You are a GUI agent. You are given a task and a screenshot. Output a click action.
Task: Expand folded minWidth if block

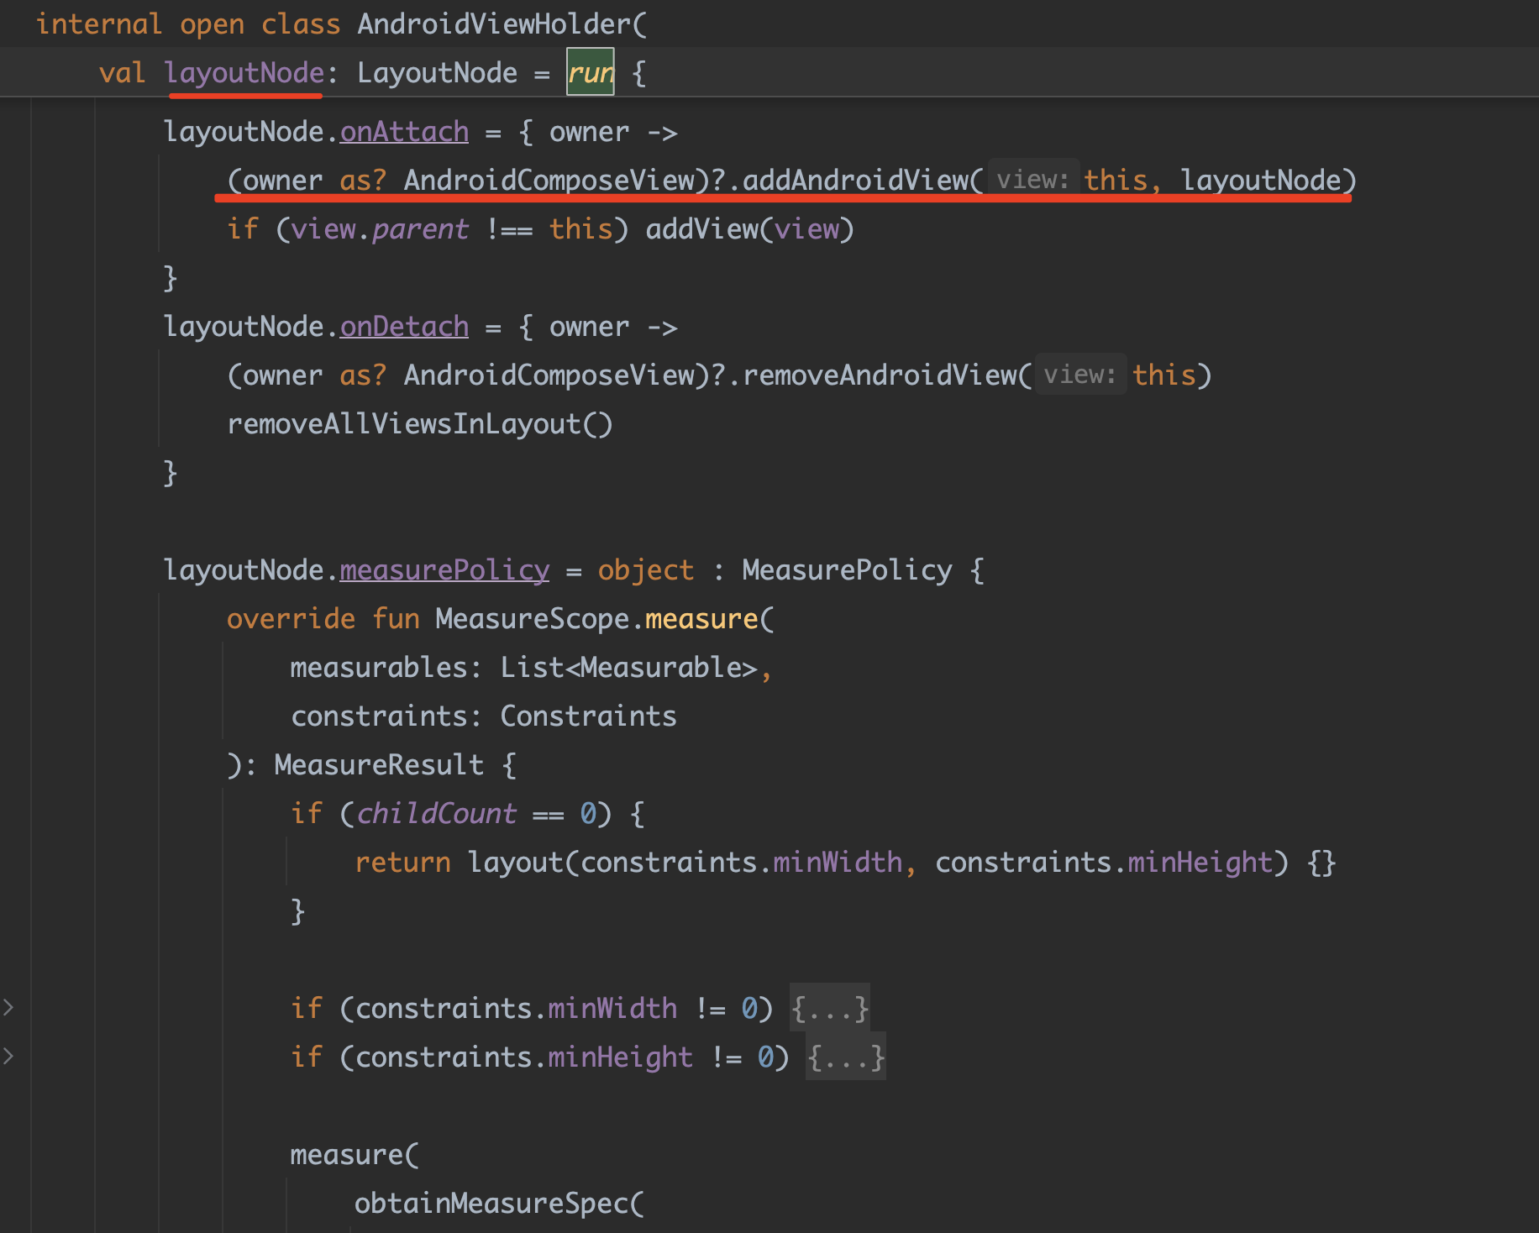pos(829,1008)
